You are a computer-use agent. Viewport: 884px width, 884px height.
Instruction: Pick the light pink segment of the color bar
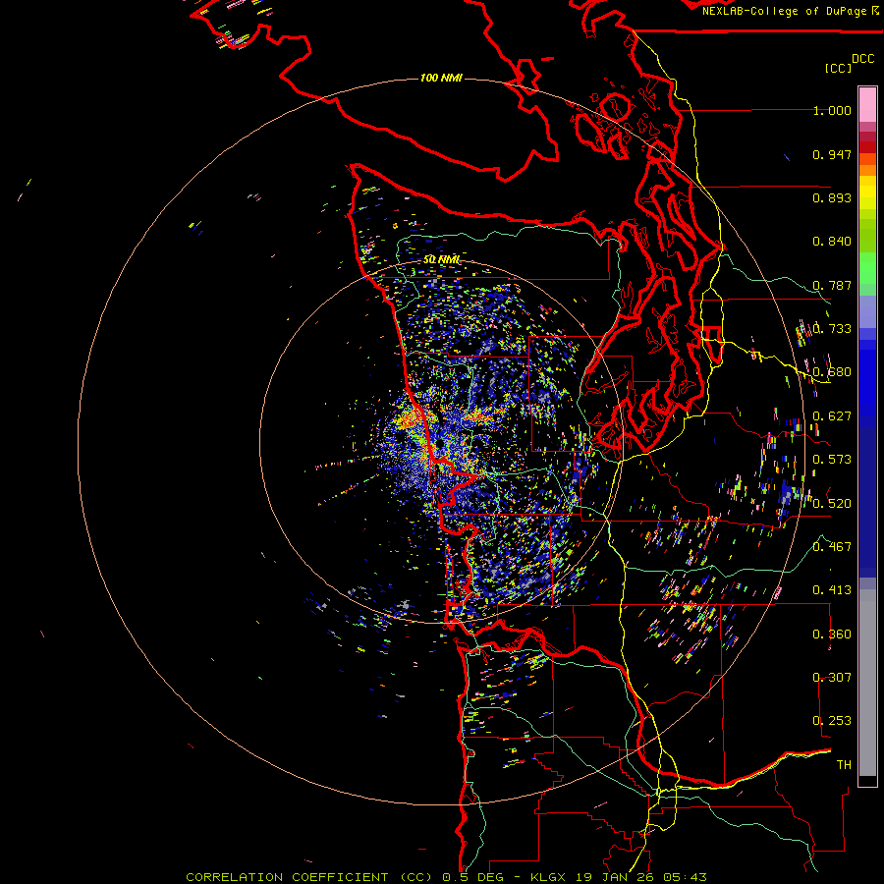click(867, 104)
